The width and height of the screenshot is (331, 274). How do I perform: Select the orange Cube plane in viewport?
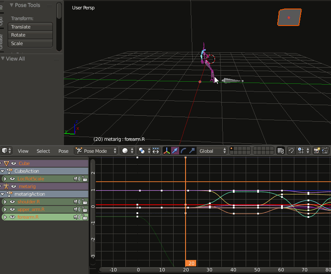pyautogui.click(x=290, y=17)
